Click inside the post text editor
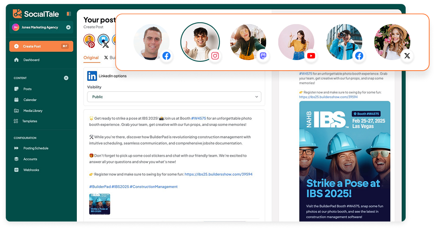 point(174,152)
